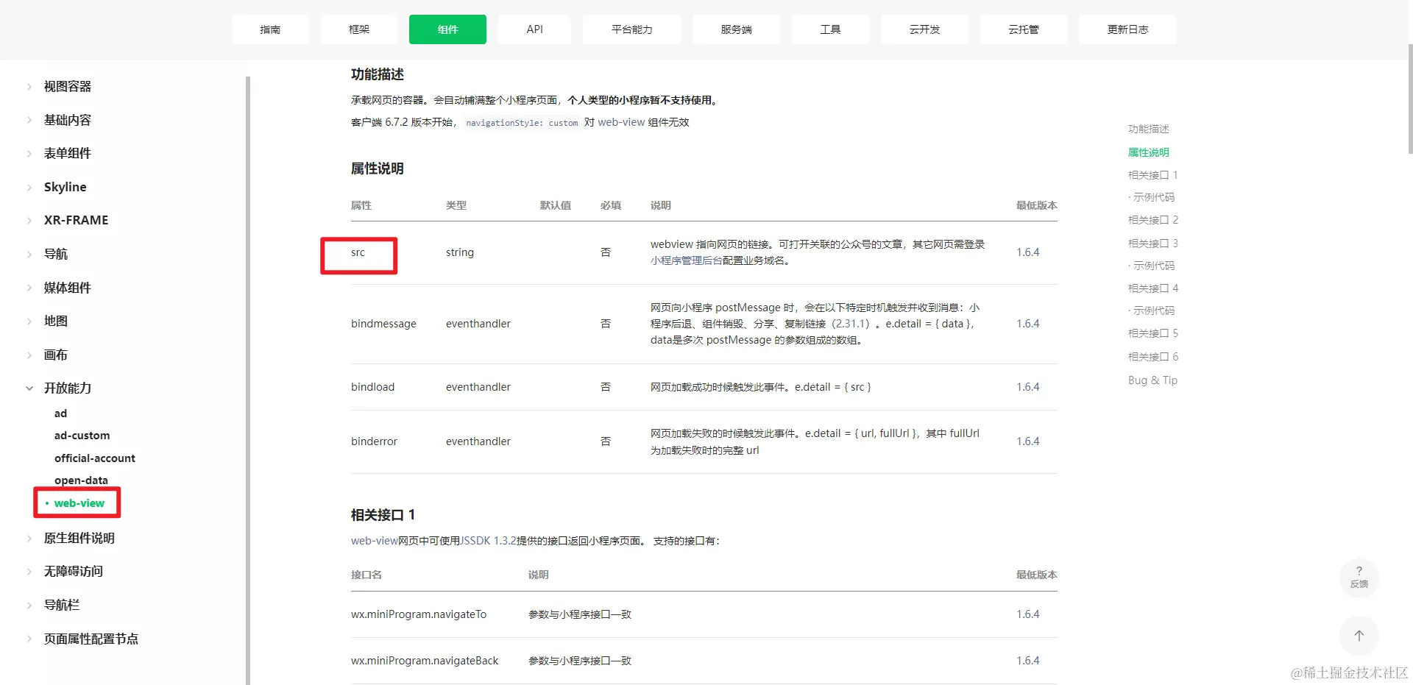
Task: Open the JSSDK 1.3.2 link
Action: [489, 541]
